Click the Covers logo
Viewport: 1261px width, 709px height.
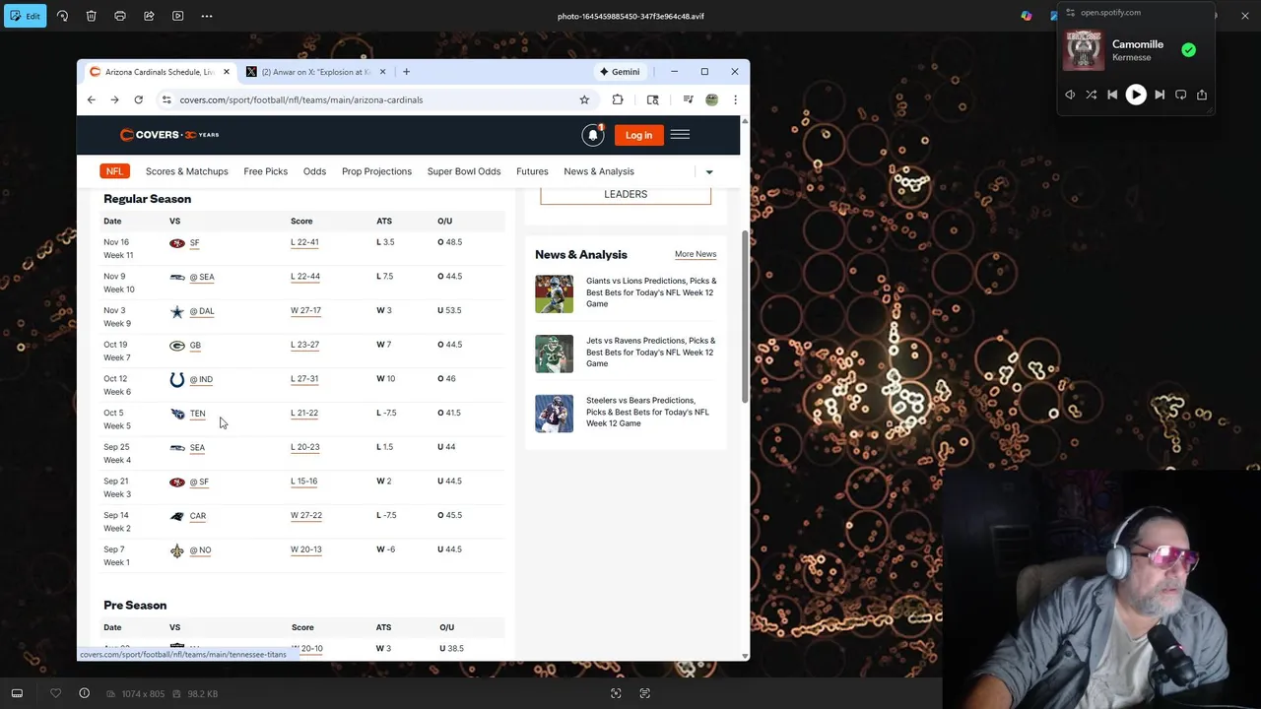coord(169,135)
